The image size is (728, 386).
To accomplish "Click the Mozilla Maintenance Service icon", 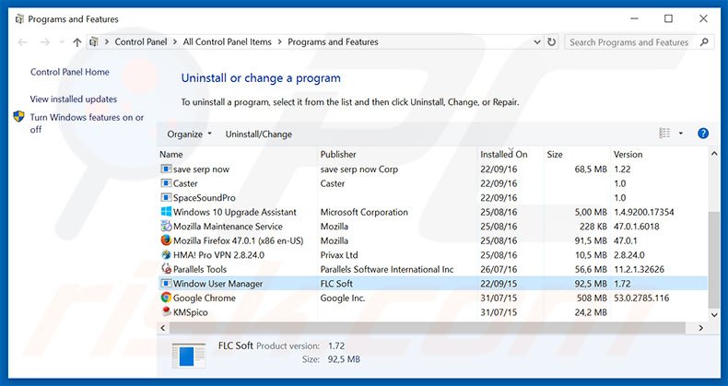I will tap(166, 227).
